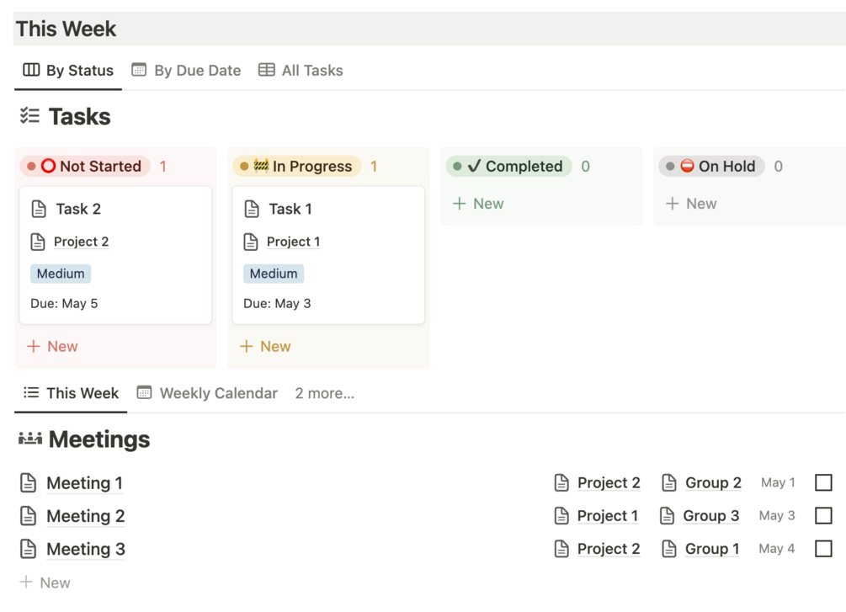Open the Project 2 link in Task 2 card
Image resolution: width=846 pixels, height=612 pixels.
pyautogui.click(x=81, y=242)
